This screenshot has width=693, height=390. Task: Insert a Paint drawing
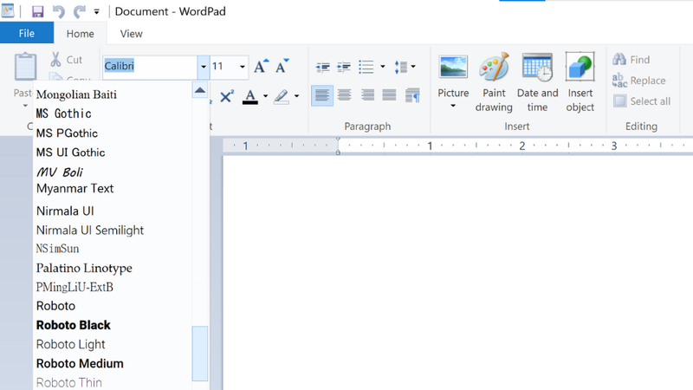(x=494, y=82)
